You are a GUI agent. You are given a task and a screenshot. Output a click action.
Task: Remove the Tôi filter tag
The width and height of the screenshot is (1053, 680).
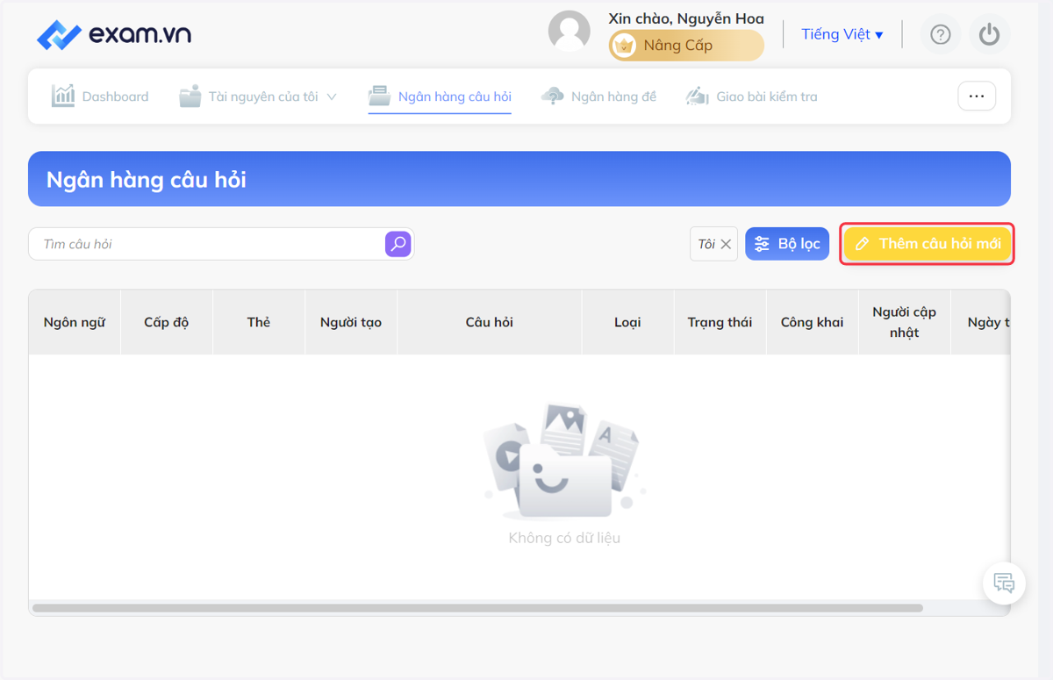coord(726,245)
